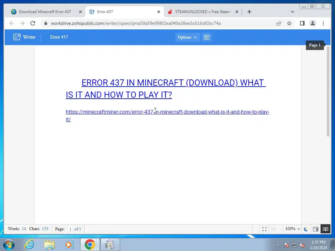Bookmark this page with the star icon
Screen dimensions: 335x251
pos(289,23)
